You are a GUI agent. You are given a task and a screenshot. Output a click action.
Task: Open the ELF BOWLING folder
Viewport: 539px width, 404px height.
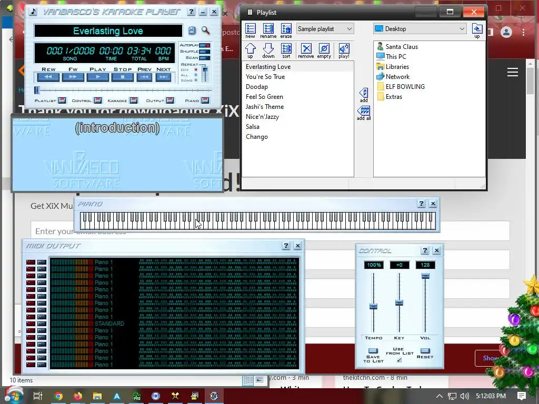point(401,86)
